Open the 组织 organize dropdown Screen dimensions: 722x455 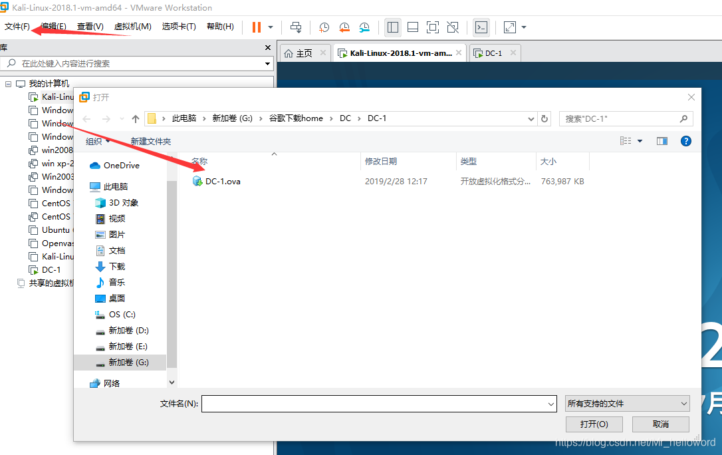pos(98,142)
